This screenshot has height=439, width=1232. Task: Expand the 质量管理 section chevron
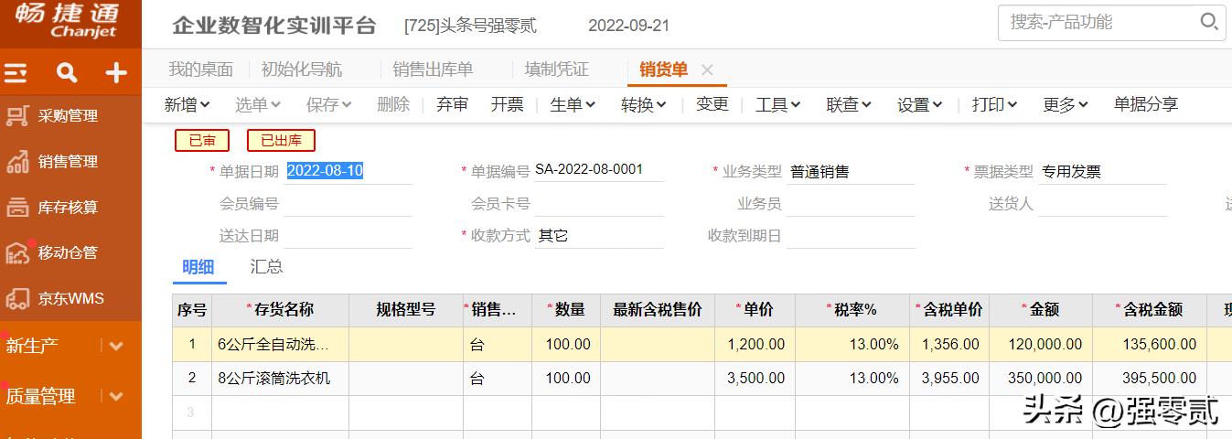pos(116,396)
